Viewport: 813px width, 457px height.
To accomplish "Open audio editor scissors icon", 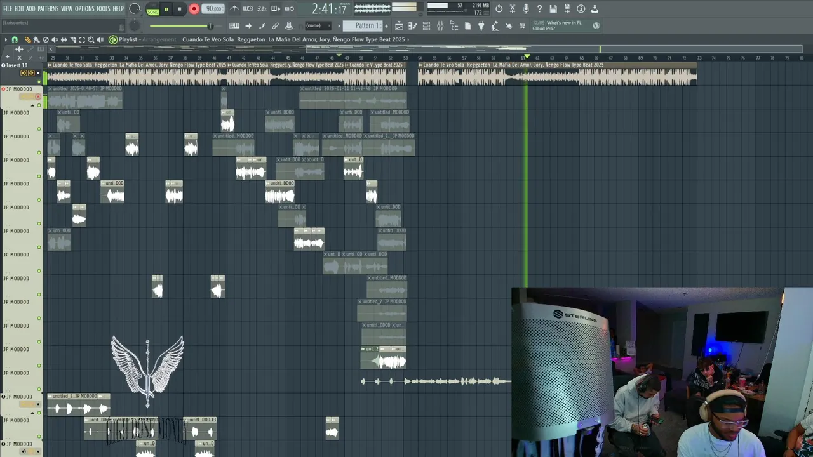I will [513, 9].
